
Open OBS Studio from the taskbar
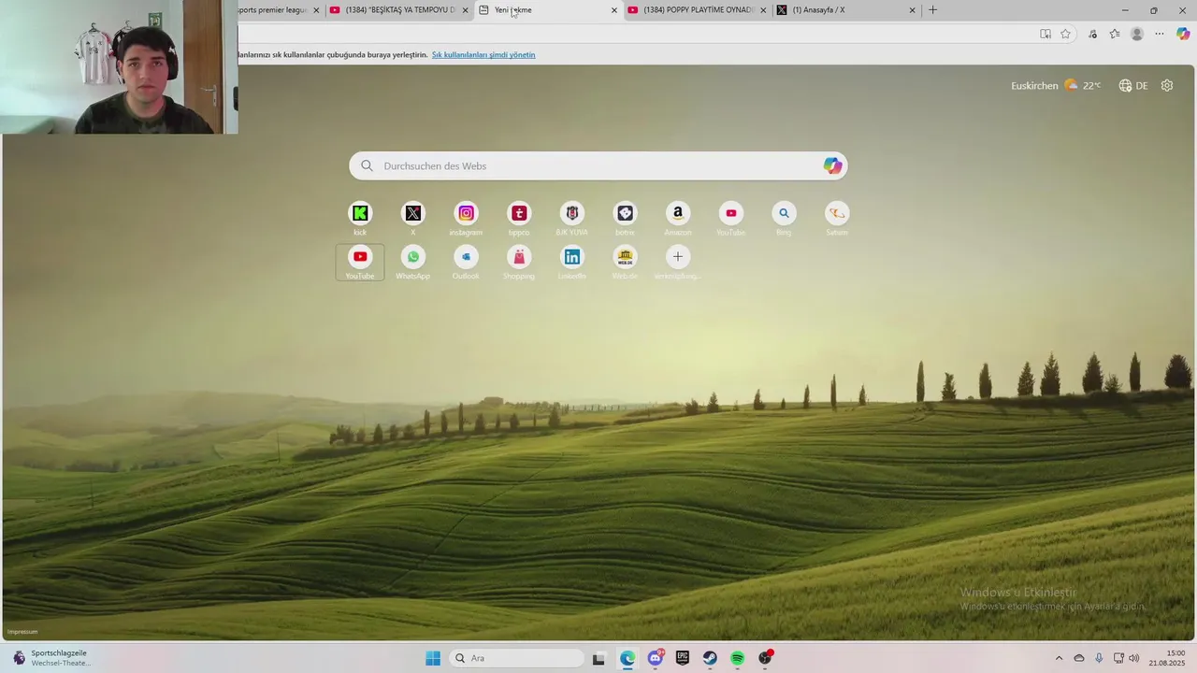coord(765,658)
